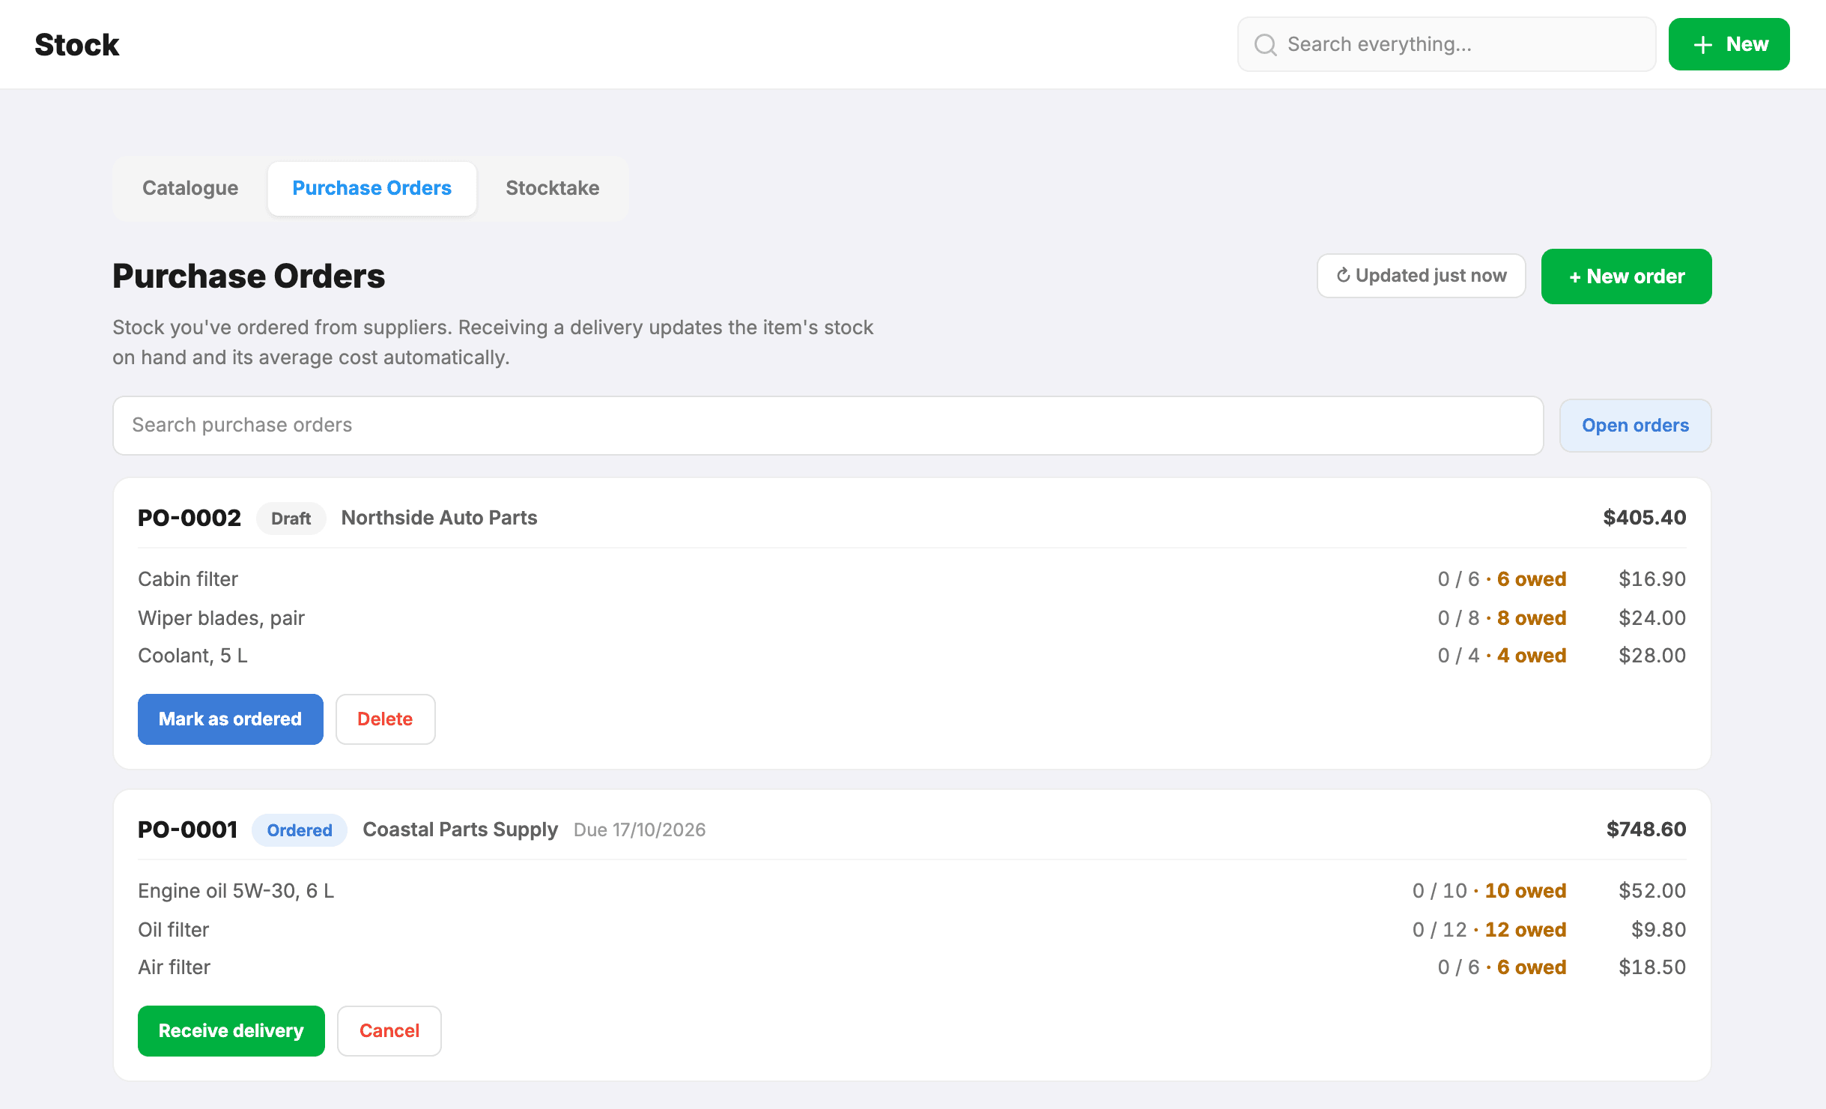Open the Stocktake tab
The image size is (1826, 1109).
pos(552,188)
